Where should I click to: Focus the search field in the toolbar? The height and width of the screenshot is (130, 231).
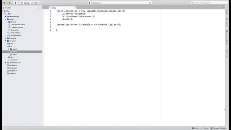point(209,3)
